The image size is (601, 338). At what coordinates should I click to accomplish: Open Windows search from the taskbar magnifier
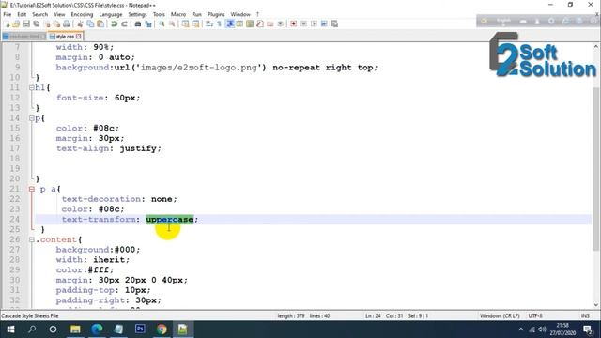pos(32,330)
